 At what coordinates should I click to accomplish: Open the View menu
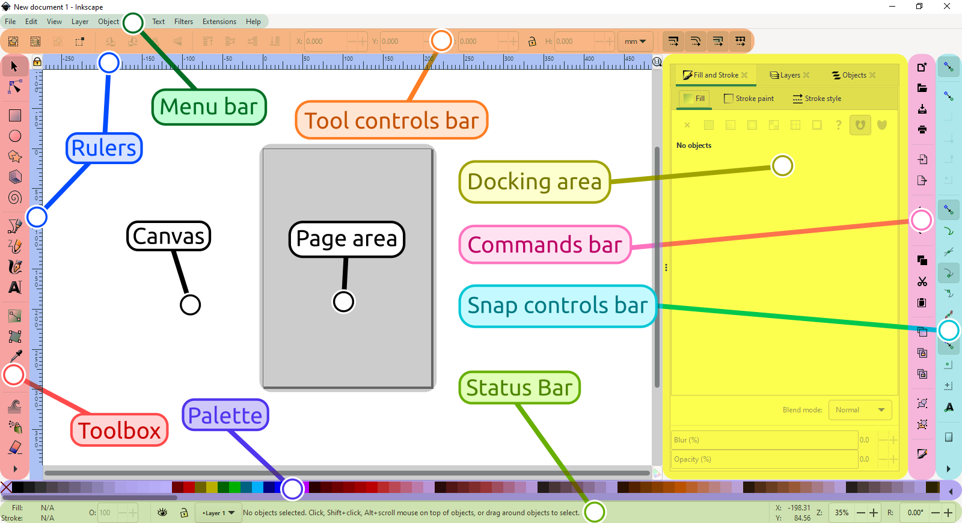pyautogui.click(x=54, y=22)
